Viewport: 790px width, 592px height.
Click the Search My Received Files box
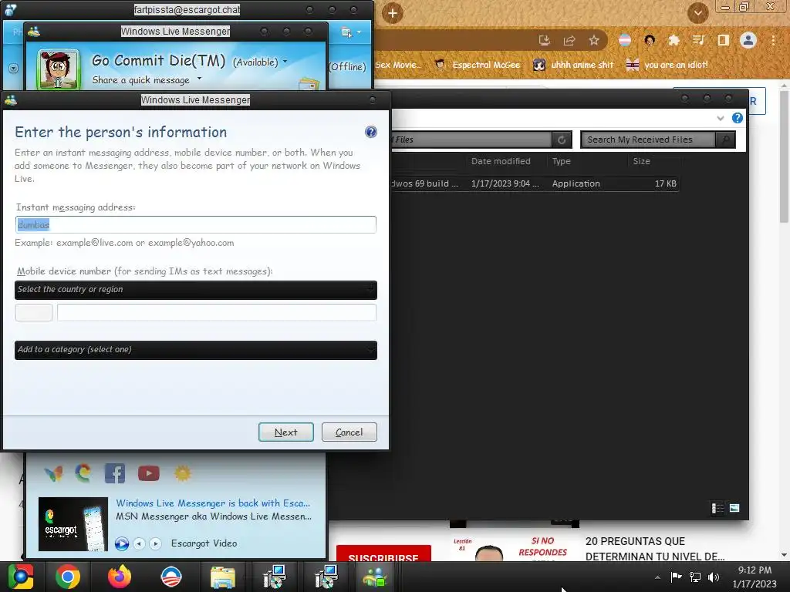point(648,140)
